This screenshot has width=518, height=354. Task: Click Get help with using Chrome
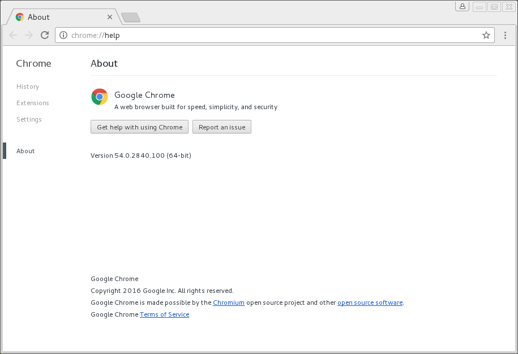(139, 127)
